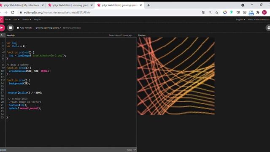Enable the Auto-refresh checkbox

pyautogui.click(x=18, y=28)
